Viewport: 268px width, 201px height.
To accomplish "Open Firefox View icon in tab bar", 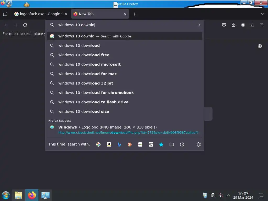I will [x=5, y=14].
